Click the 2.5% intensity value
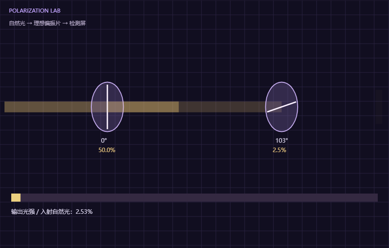The width and height of the screenshot is (389, 248). point(279,150)
